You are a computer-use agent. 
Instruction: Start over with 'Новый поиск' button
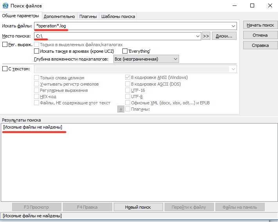pos(138,207)
